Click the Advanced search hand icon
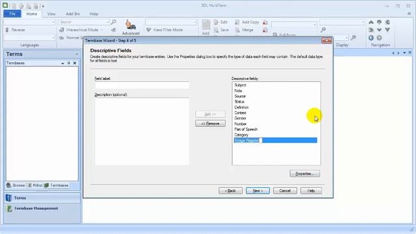Image resolution: width=416 pixels, height=234 pixels. (x=131, y=25)
